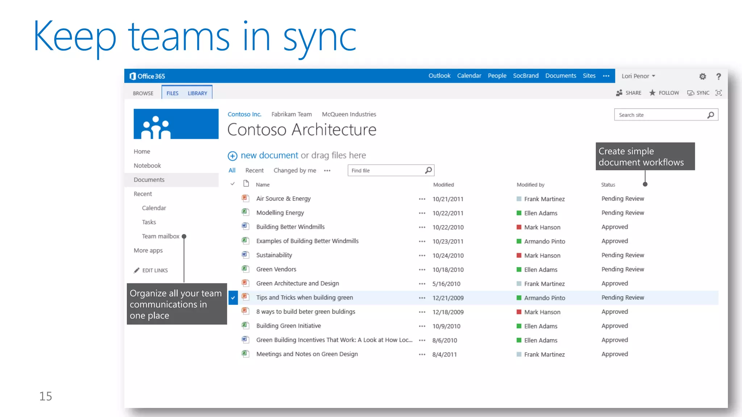Open Tasks in the left navigation
Screen dimensions: 742x417
pyautogui.click(x=149, y=222)
